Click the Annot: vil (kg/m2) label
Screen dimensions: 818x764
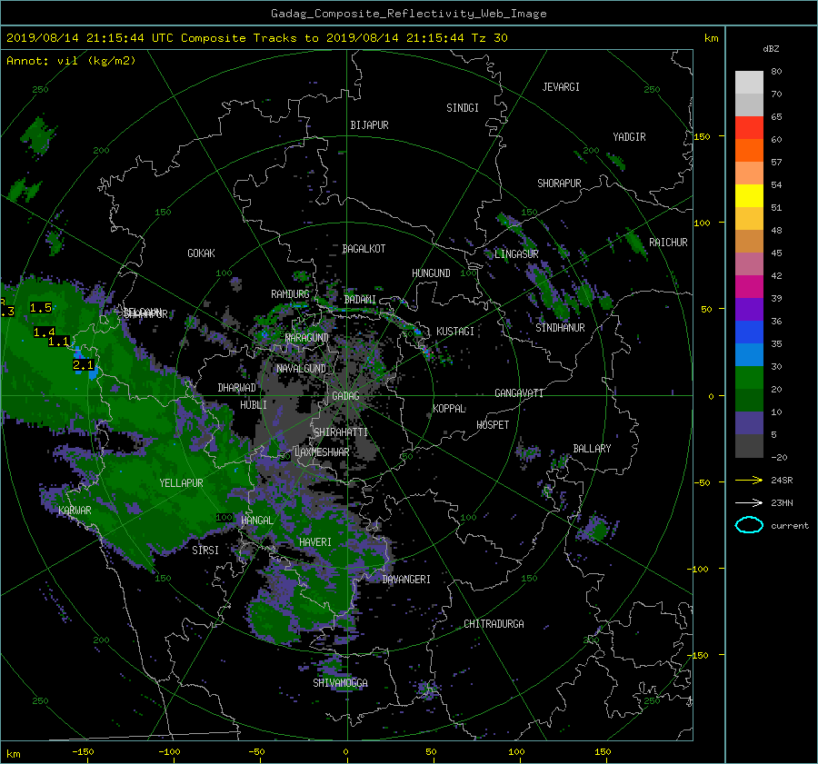coord(71,61)
